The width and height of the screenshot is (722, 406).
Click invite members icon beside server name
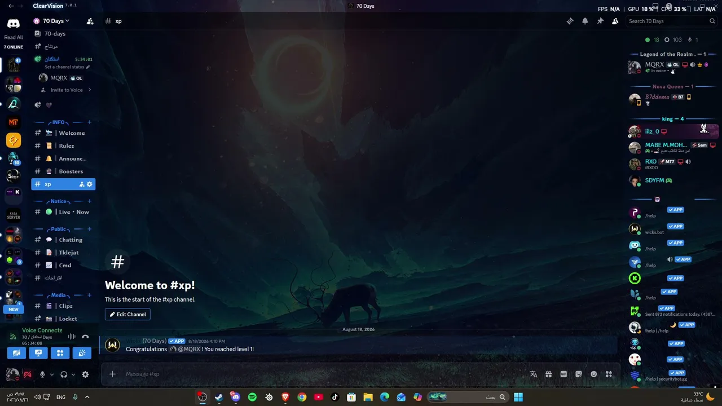pyautogui.click(x=90, y=21)
